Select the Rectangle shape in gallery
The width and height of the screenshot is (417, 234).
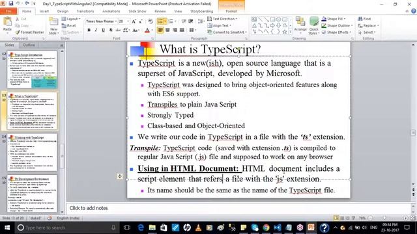[272, 19]
